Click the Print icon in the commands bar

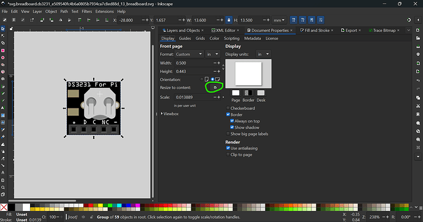click(x=418, y=55)
